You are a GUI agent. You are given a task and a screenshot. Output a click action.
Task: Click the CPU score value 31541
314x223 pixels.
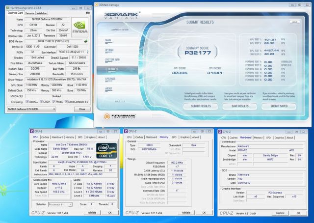pos(215,73)
